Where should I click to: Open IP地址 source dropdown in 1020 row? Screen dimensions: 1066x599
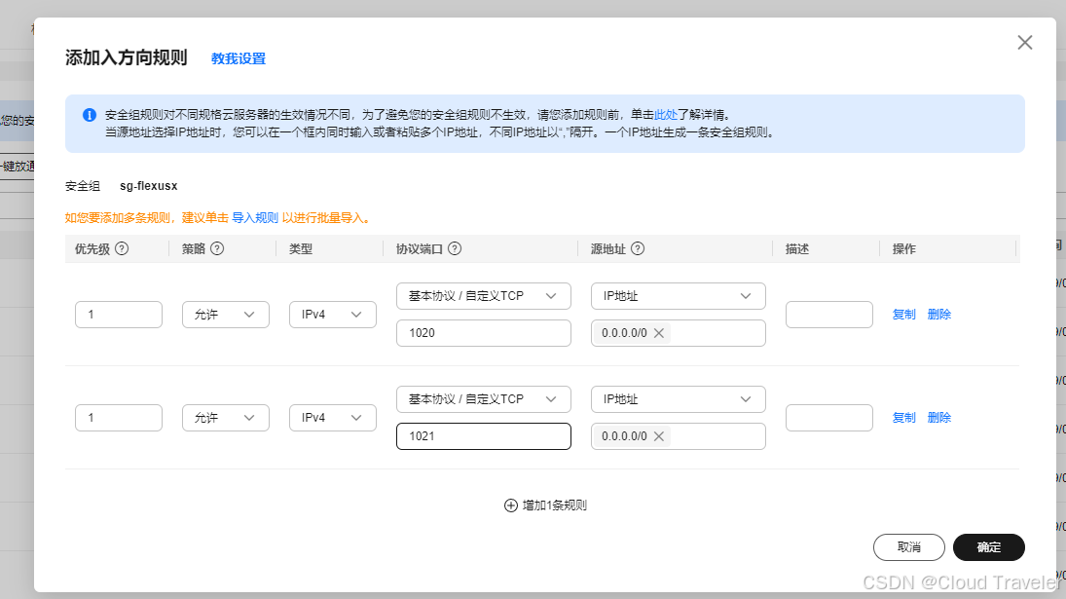tap(679, 296)
